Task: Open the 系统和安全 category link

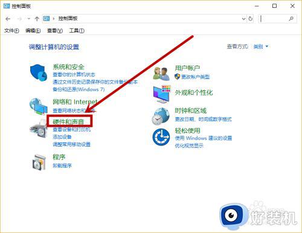Action: click(68, 67)
